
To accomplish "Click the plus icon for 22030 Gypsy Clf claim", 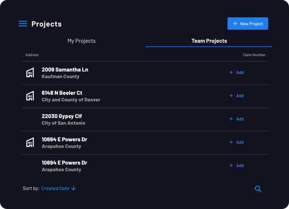I will click(231, 119).
